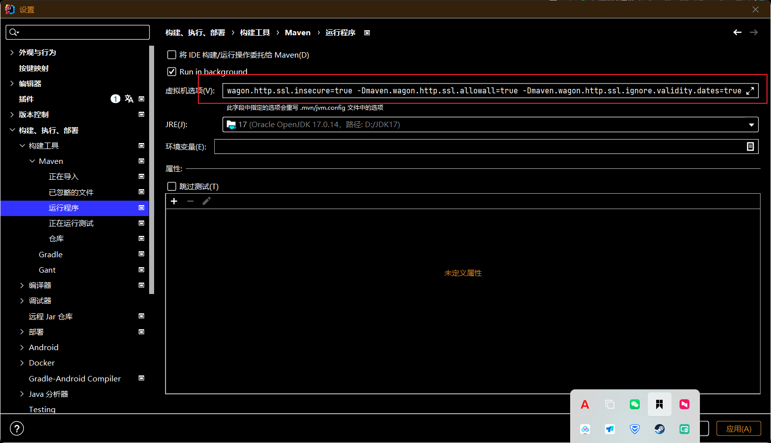This screenshot has height=443, width=771.
Task: Click the 应用(A) button
Action: (x=739, y=428)
